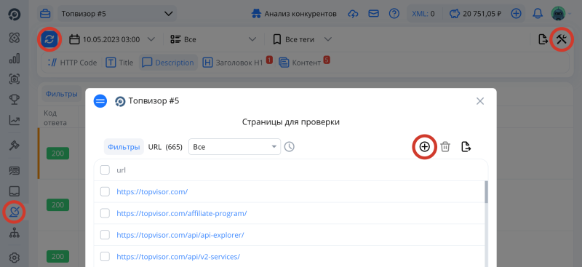Click the Фильтры button in the dialog

coord(124,147)
